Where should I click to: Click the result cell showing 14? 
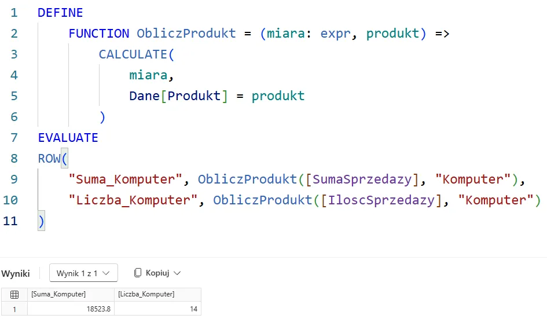157,309
